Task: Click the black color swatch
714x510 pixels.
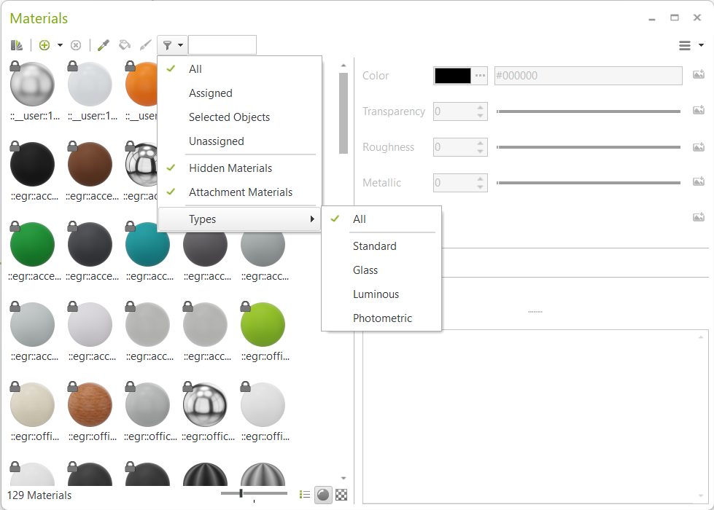Action: click(x=453, y=75)
